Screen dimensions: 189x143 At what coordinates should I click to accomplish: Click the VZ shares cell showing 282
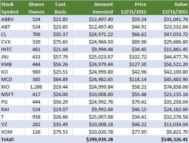[36, 124]
